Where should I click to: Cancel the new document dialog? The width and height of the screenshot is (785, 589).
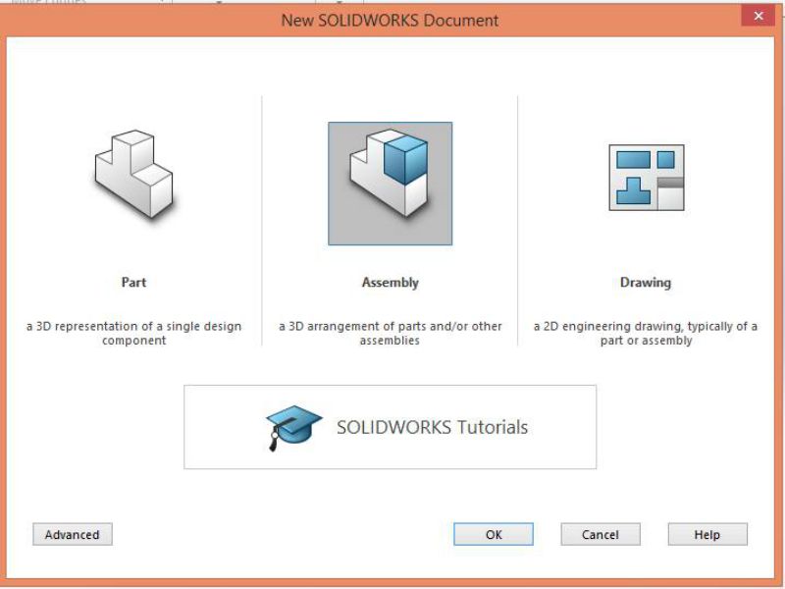[x=601, y=534]
